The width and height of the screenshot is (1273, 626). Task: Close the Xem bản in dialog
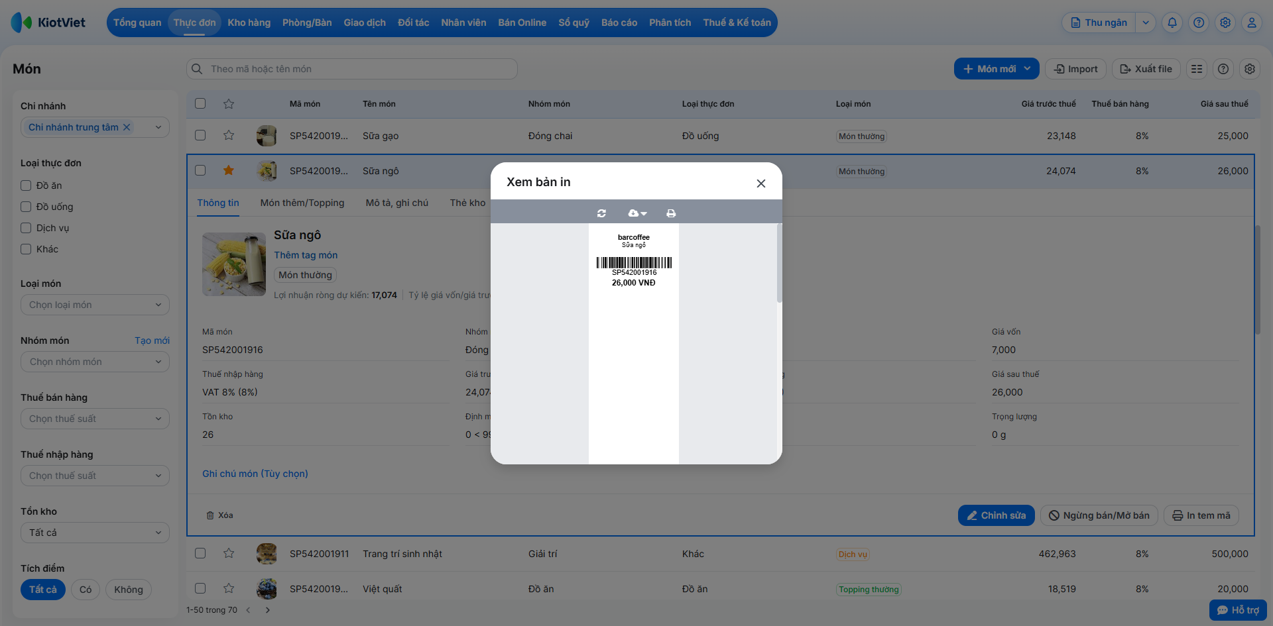click(x=761, y=183)
